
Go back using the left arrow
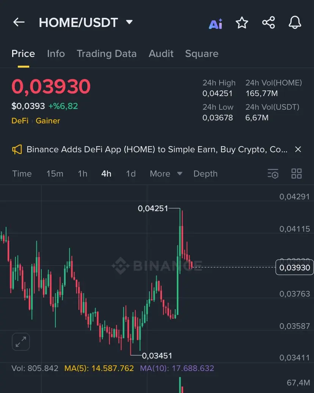coord(19,22)
